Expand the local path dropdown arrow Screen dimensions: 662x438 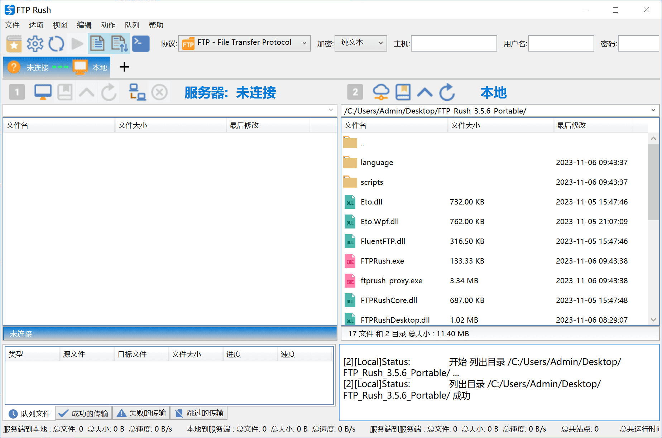[653, 110]
